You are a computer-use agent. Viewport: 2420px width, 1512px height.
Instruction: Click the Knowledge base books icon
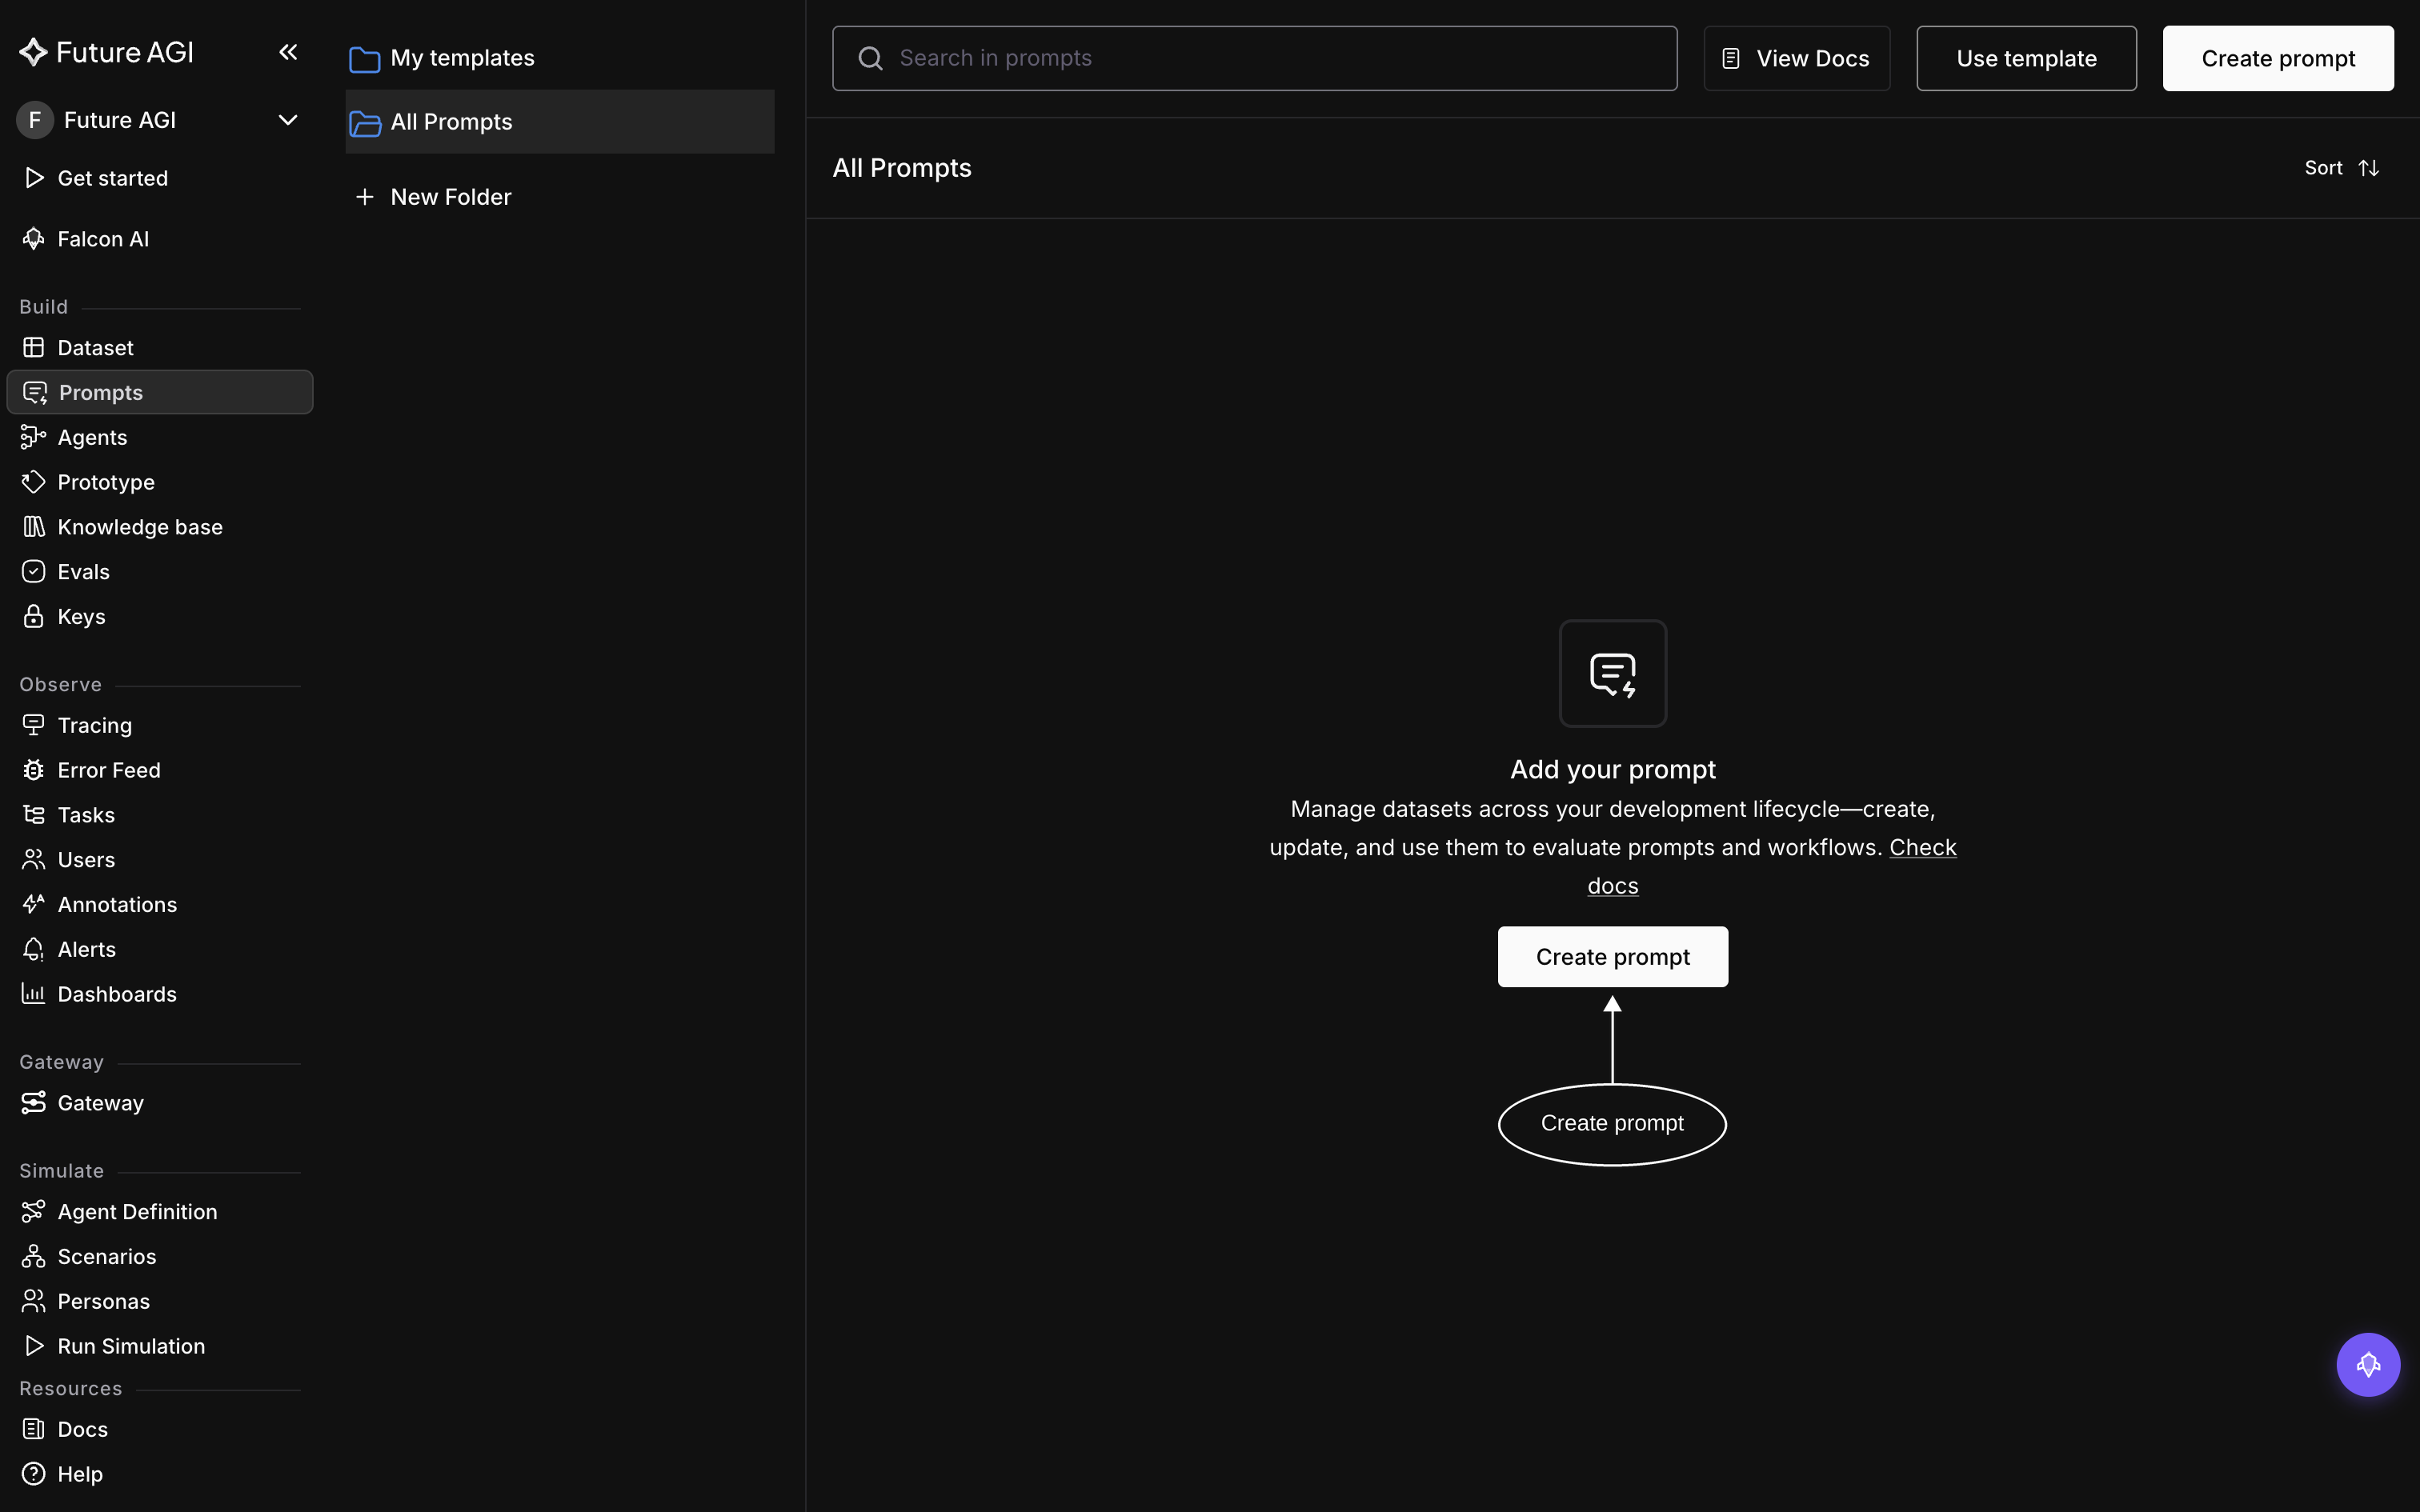[x=34, y=527]
